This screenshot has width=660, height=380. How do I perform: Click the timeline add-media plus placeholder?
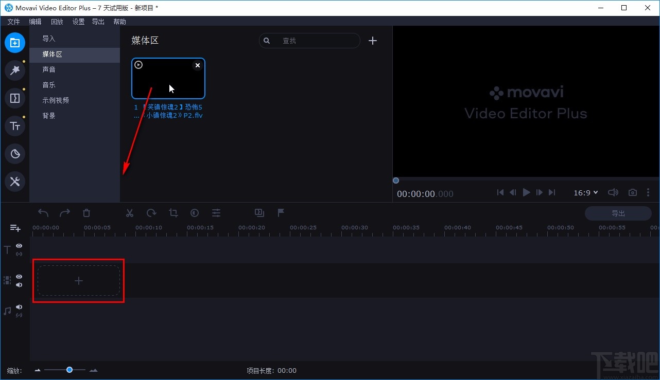click(79, 281)
